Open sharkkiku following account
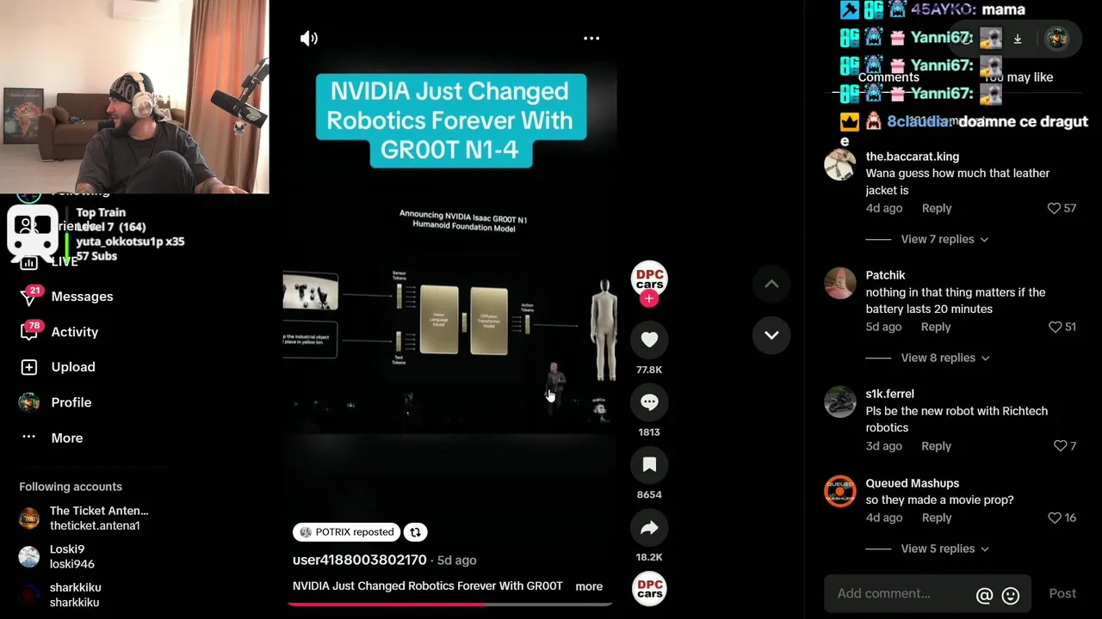The width and height of the screenshot is (1102, 619). (x=60, y=595)
